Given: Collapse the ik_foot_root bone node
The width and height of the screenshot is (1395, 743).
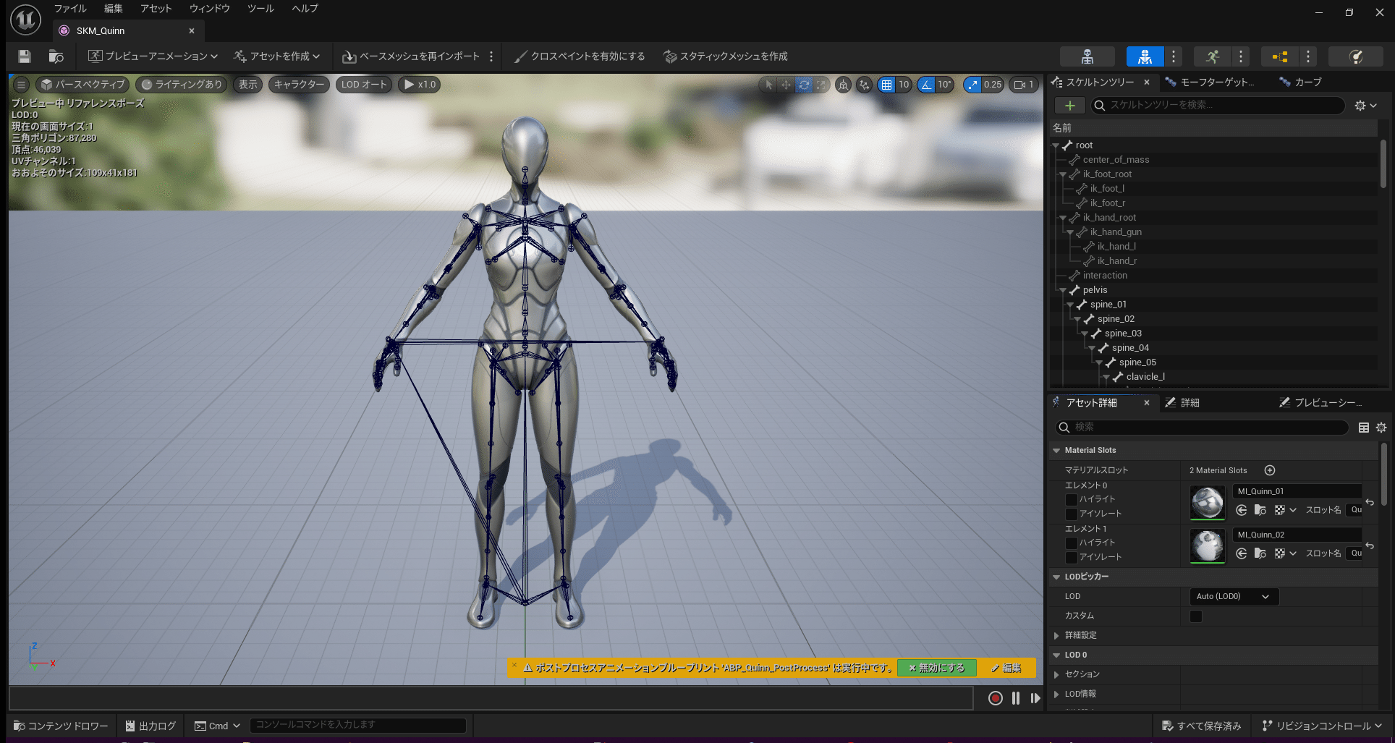Looking at the screenshot, I should tap(1063, 174).
